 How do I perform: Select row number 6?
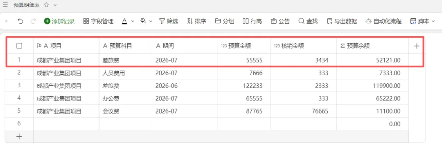tap(19, 124)
